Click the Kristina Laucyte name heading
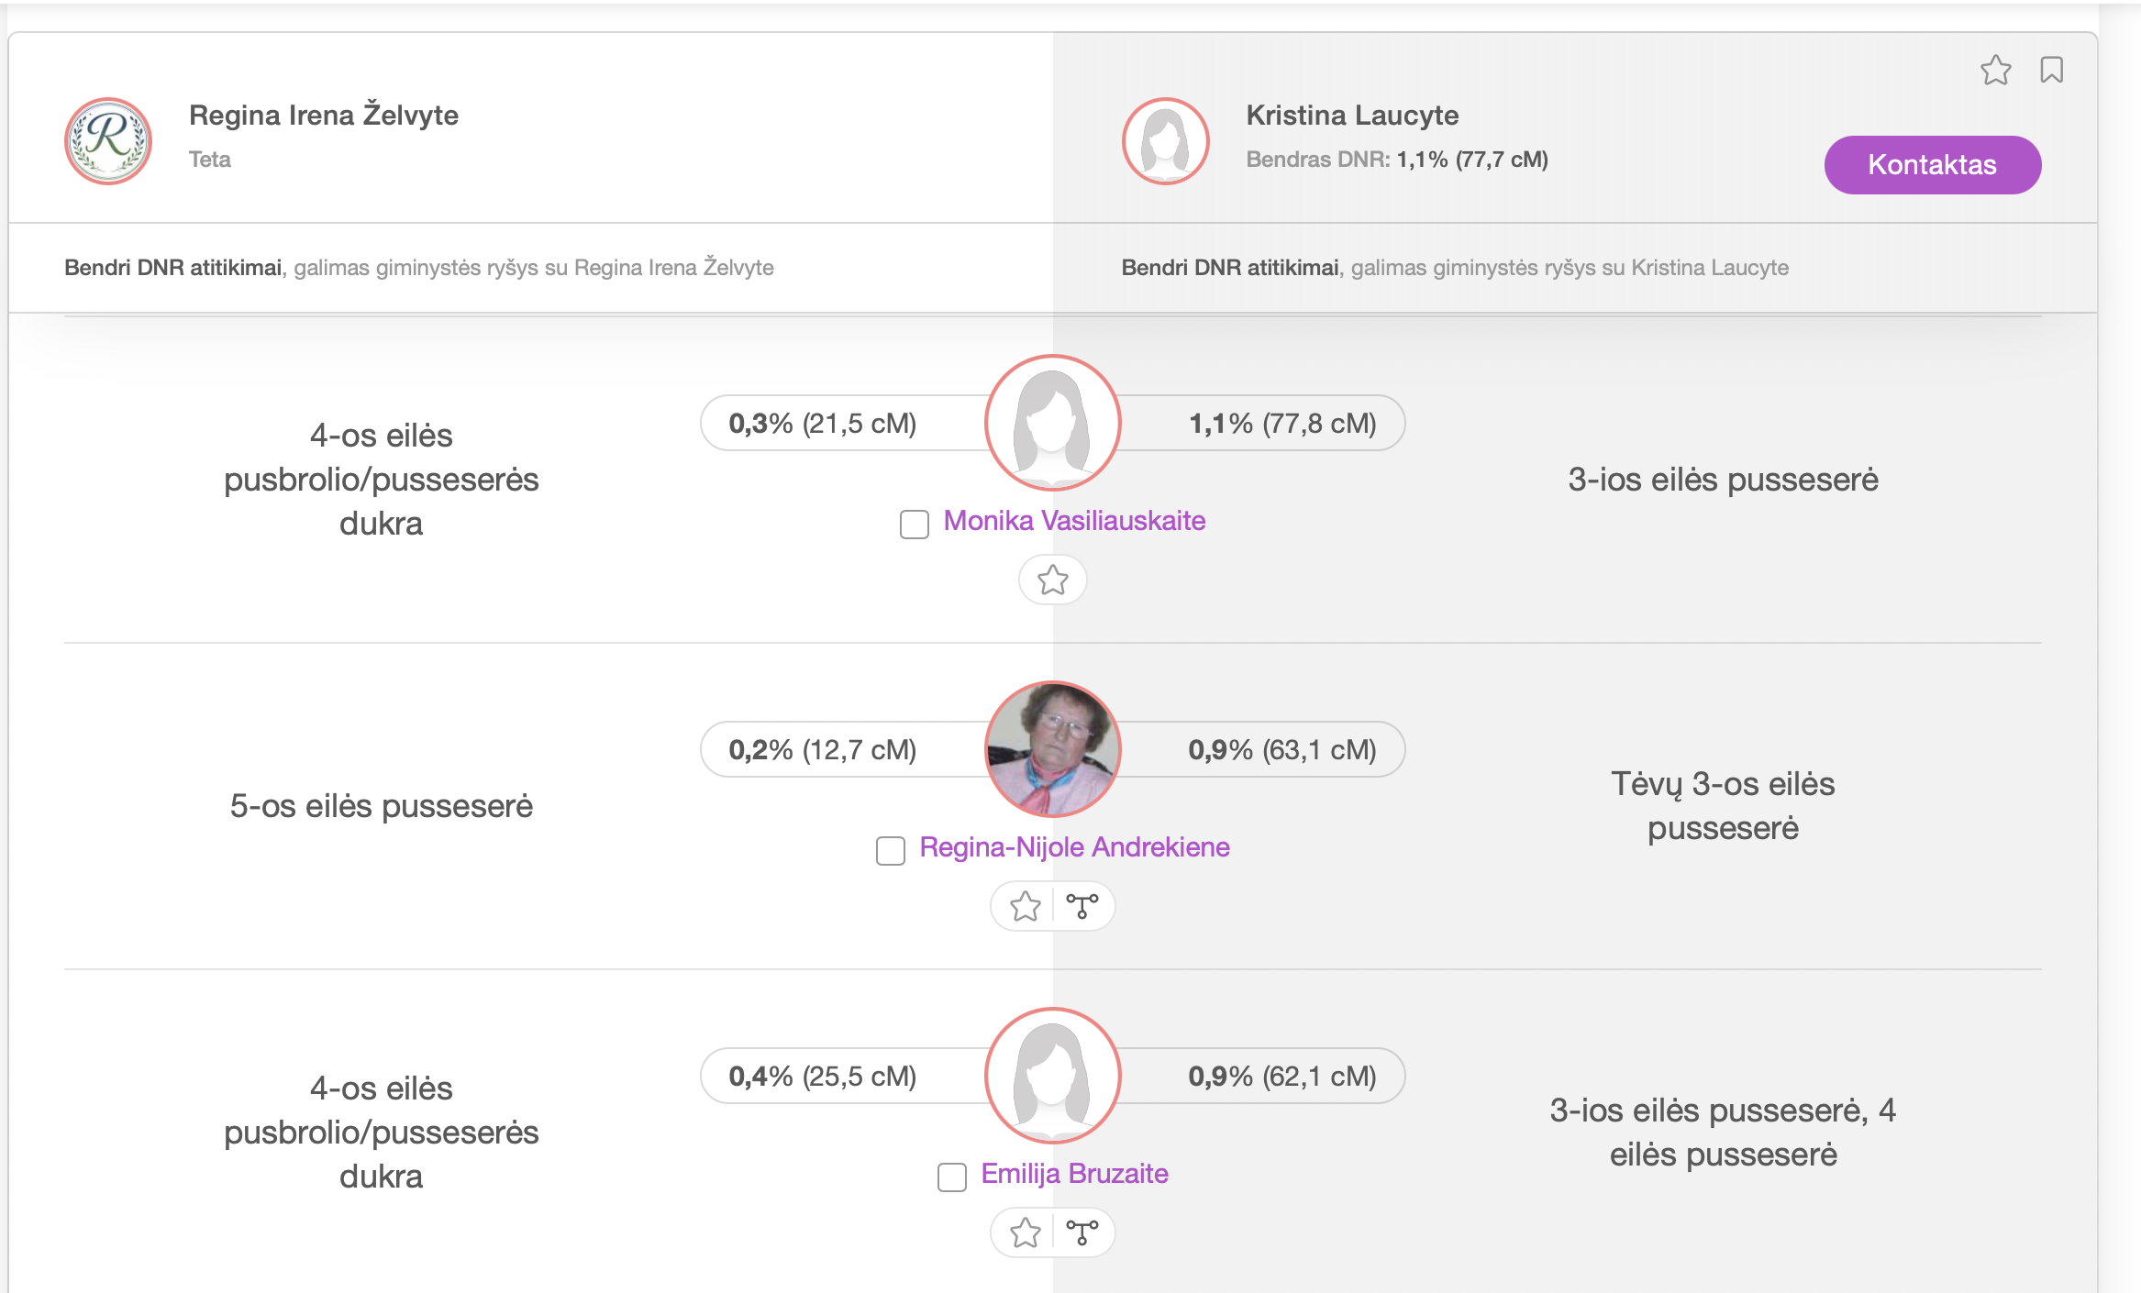 1351,115
